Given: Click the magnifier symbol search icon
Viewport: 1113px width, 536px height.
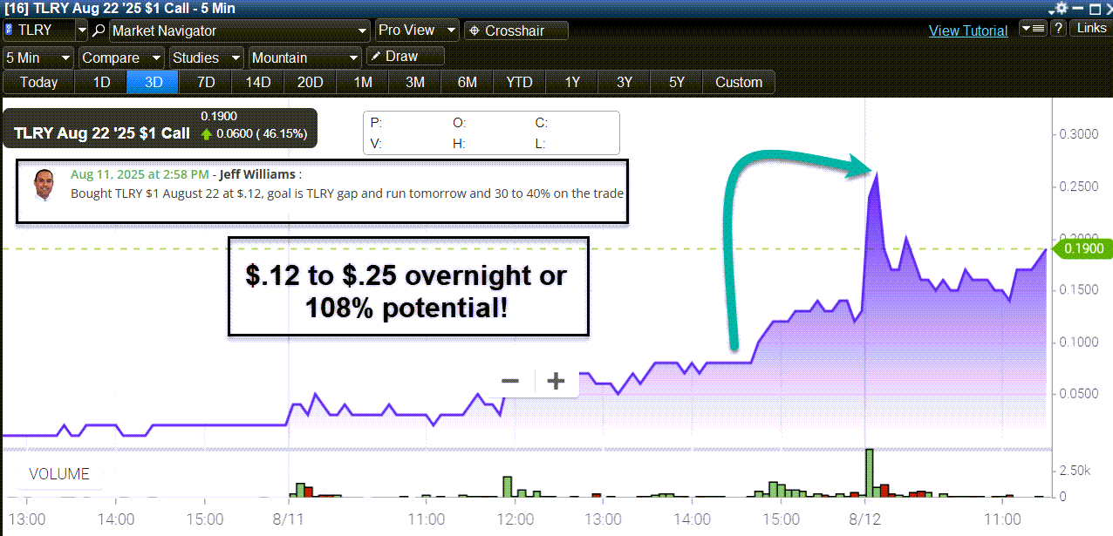Looking at the screenshot, I should pyautogui.click(x=99, y=31).
